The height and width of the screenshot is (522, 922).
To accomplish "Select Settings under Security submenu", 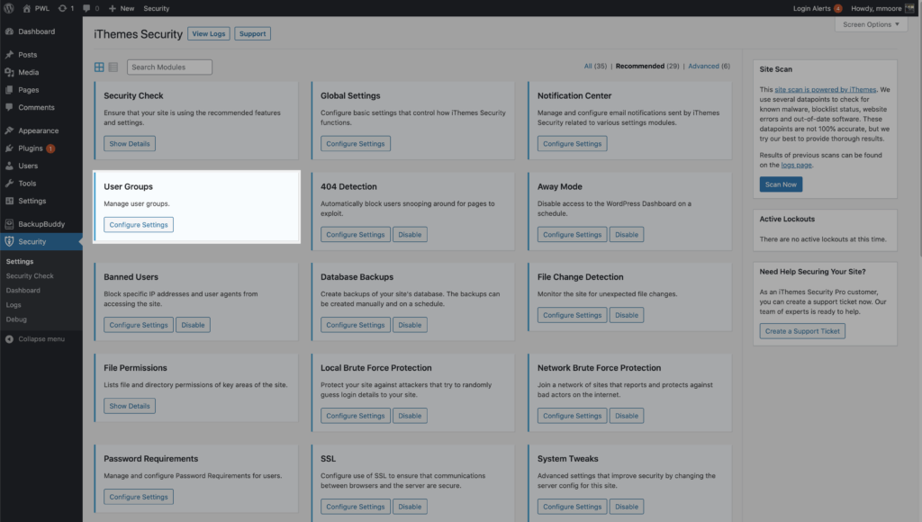I will [20, 262].
